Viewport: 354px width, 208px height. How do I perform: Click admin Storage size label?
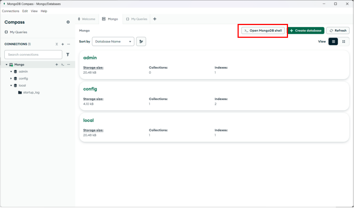[93, 68]
